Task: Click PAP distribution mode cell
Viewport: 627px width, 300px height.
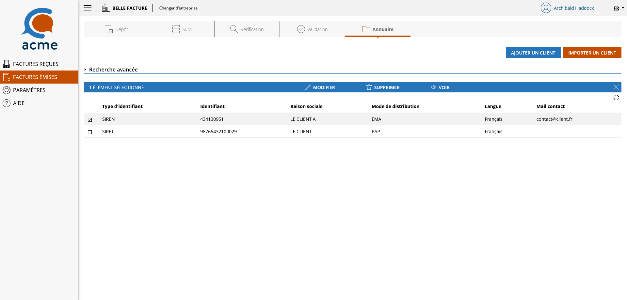Action: pos(376,132)
